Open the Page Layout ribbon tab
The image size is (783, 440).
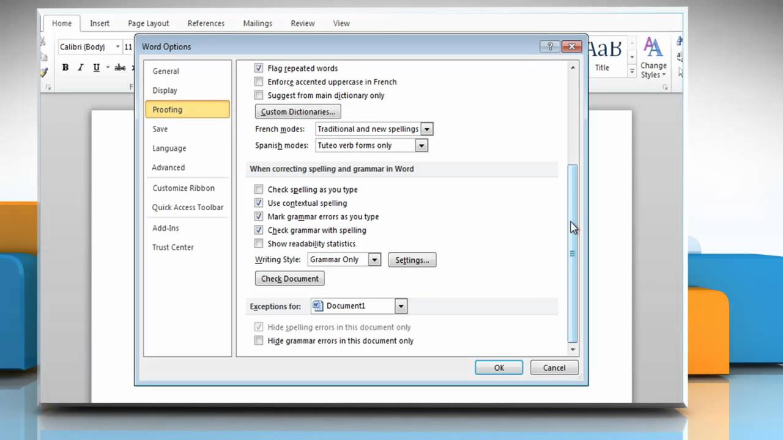pyautogui.click(x=148, y=23)
